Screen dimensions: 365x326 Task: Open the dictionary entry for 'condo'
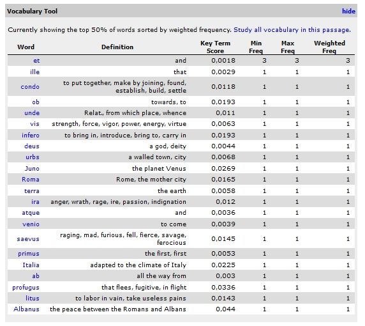click(x=30, y=87)
